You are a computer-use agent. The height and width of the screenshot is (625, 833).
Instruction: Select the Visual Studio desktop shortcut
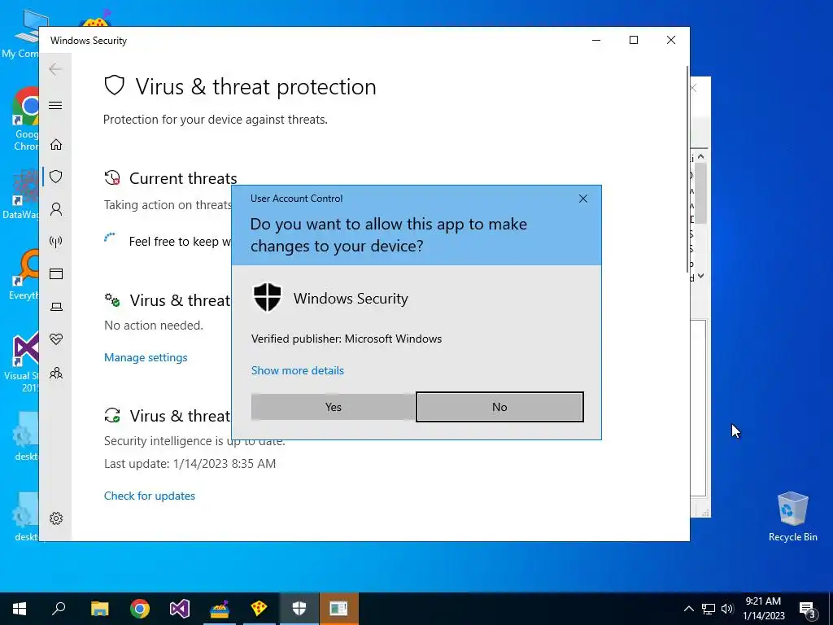tap(22, 362)
